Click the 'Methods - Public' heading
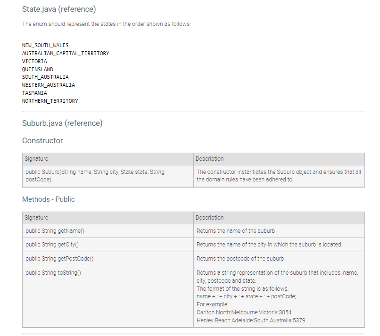Viewport: 380px width, 336px height. [49, 199]
